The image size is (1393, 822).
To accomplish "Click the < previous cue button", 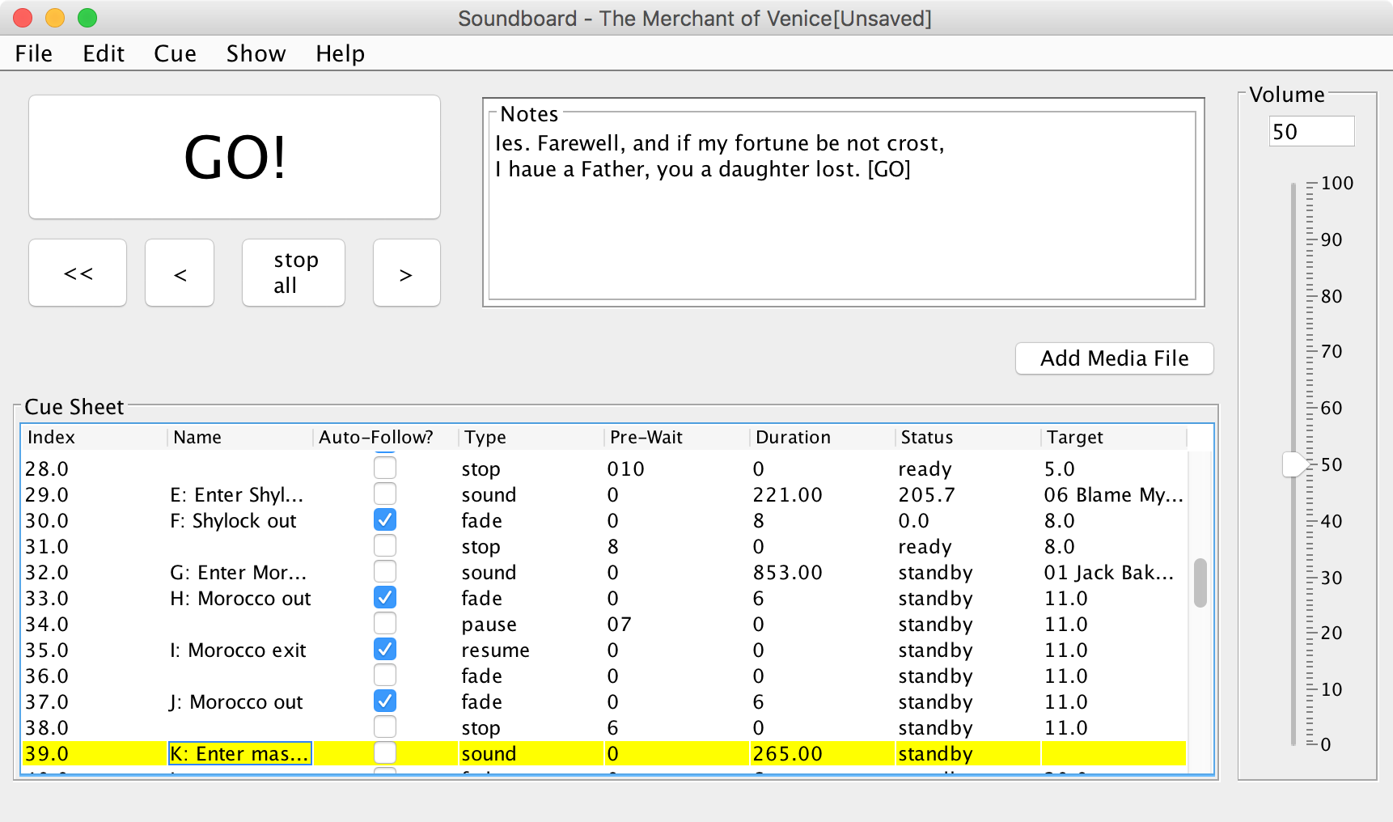I will click(x=179, y=273).
